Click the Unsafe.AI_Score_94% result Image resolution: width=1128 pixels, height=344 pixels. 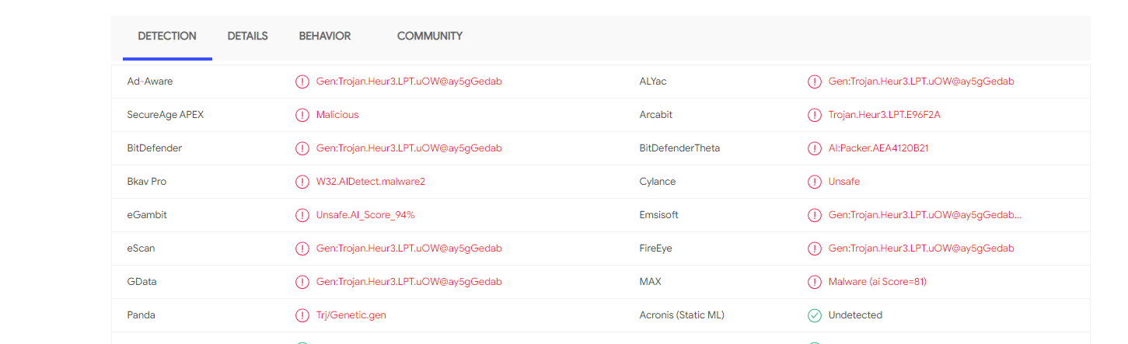click(365, 215)
